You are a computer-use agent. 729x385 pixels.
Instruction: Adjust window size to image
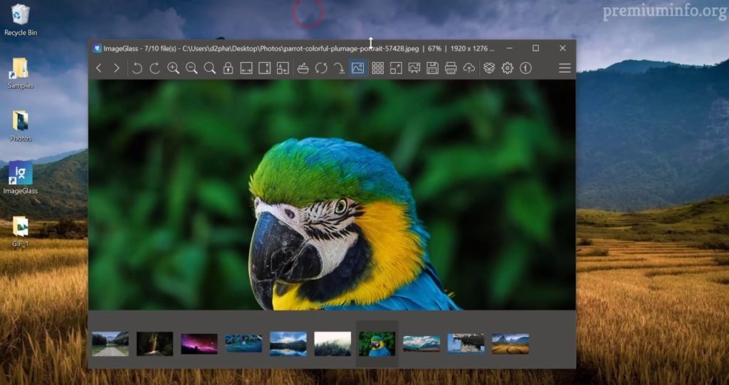coord(283,68)
